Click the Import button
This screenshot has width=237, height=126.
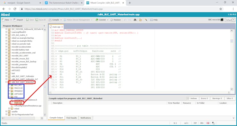click(18, 20)
